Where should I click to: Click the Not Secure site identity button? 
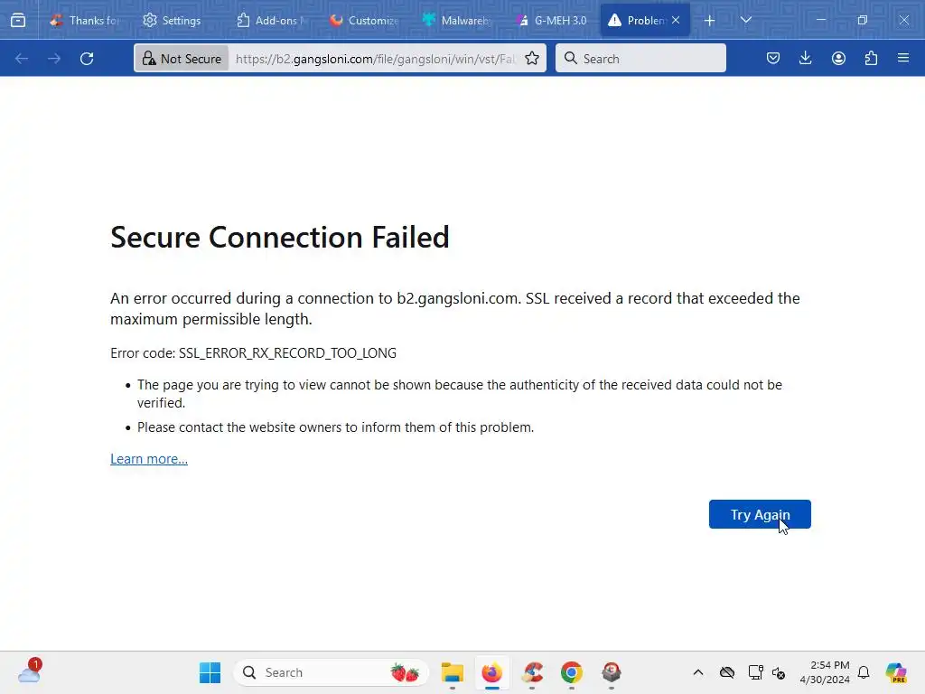[x=182, y=59]
